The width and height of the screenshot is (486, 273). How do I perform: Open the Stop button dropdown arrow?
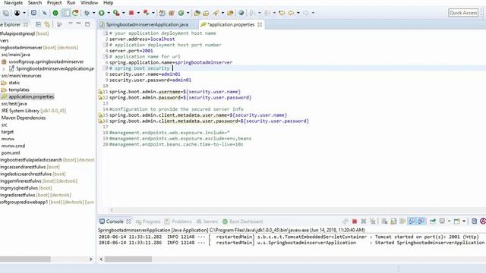click(138, 13)
